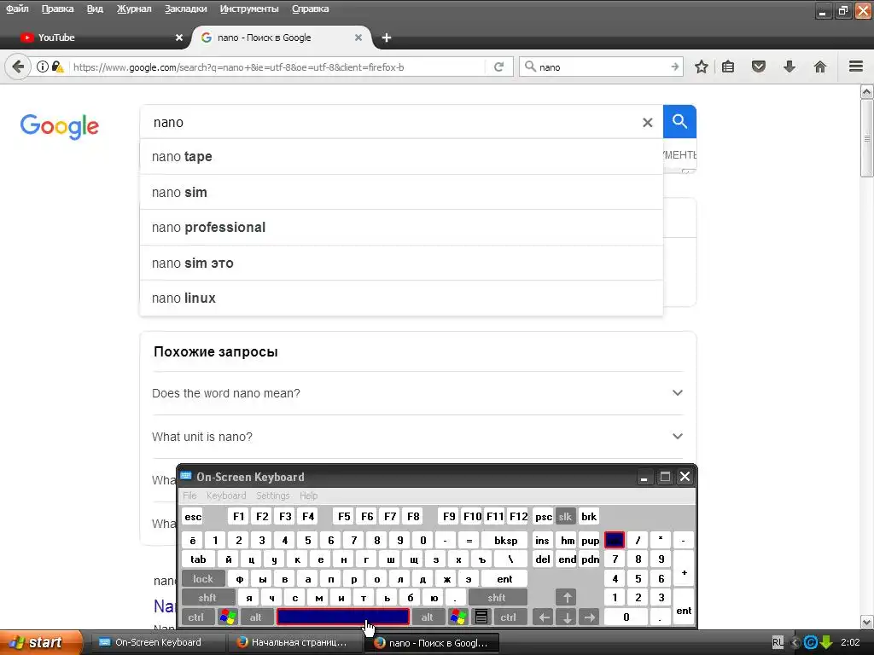Submit search with go arrow in search box
The image size is (874, 655).
675,67
